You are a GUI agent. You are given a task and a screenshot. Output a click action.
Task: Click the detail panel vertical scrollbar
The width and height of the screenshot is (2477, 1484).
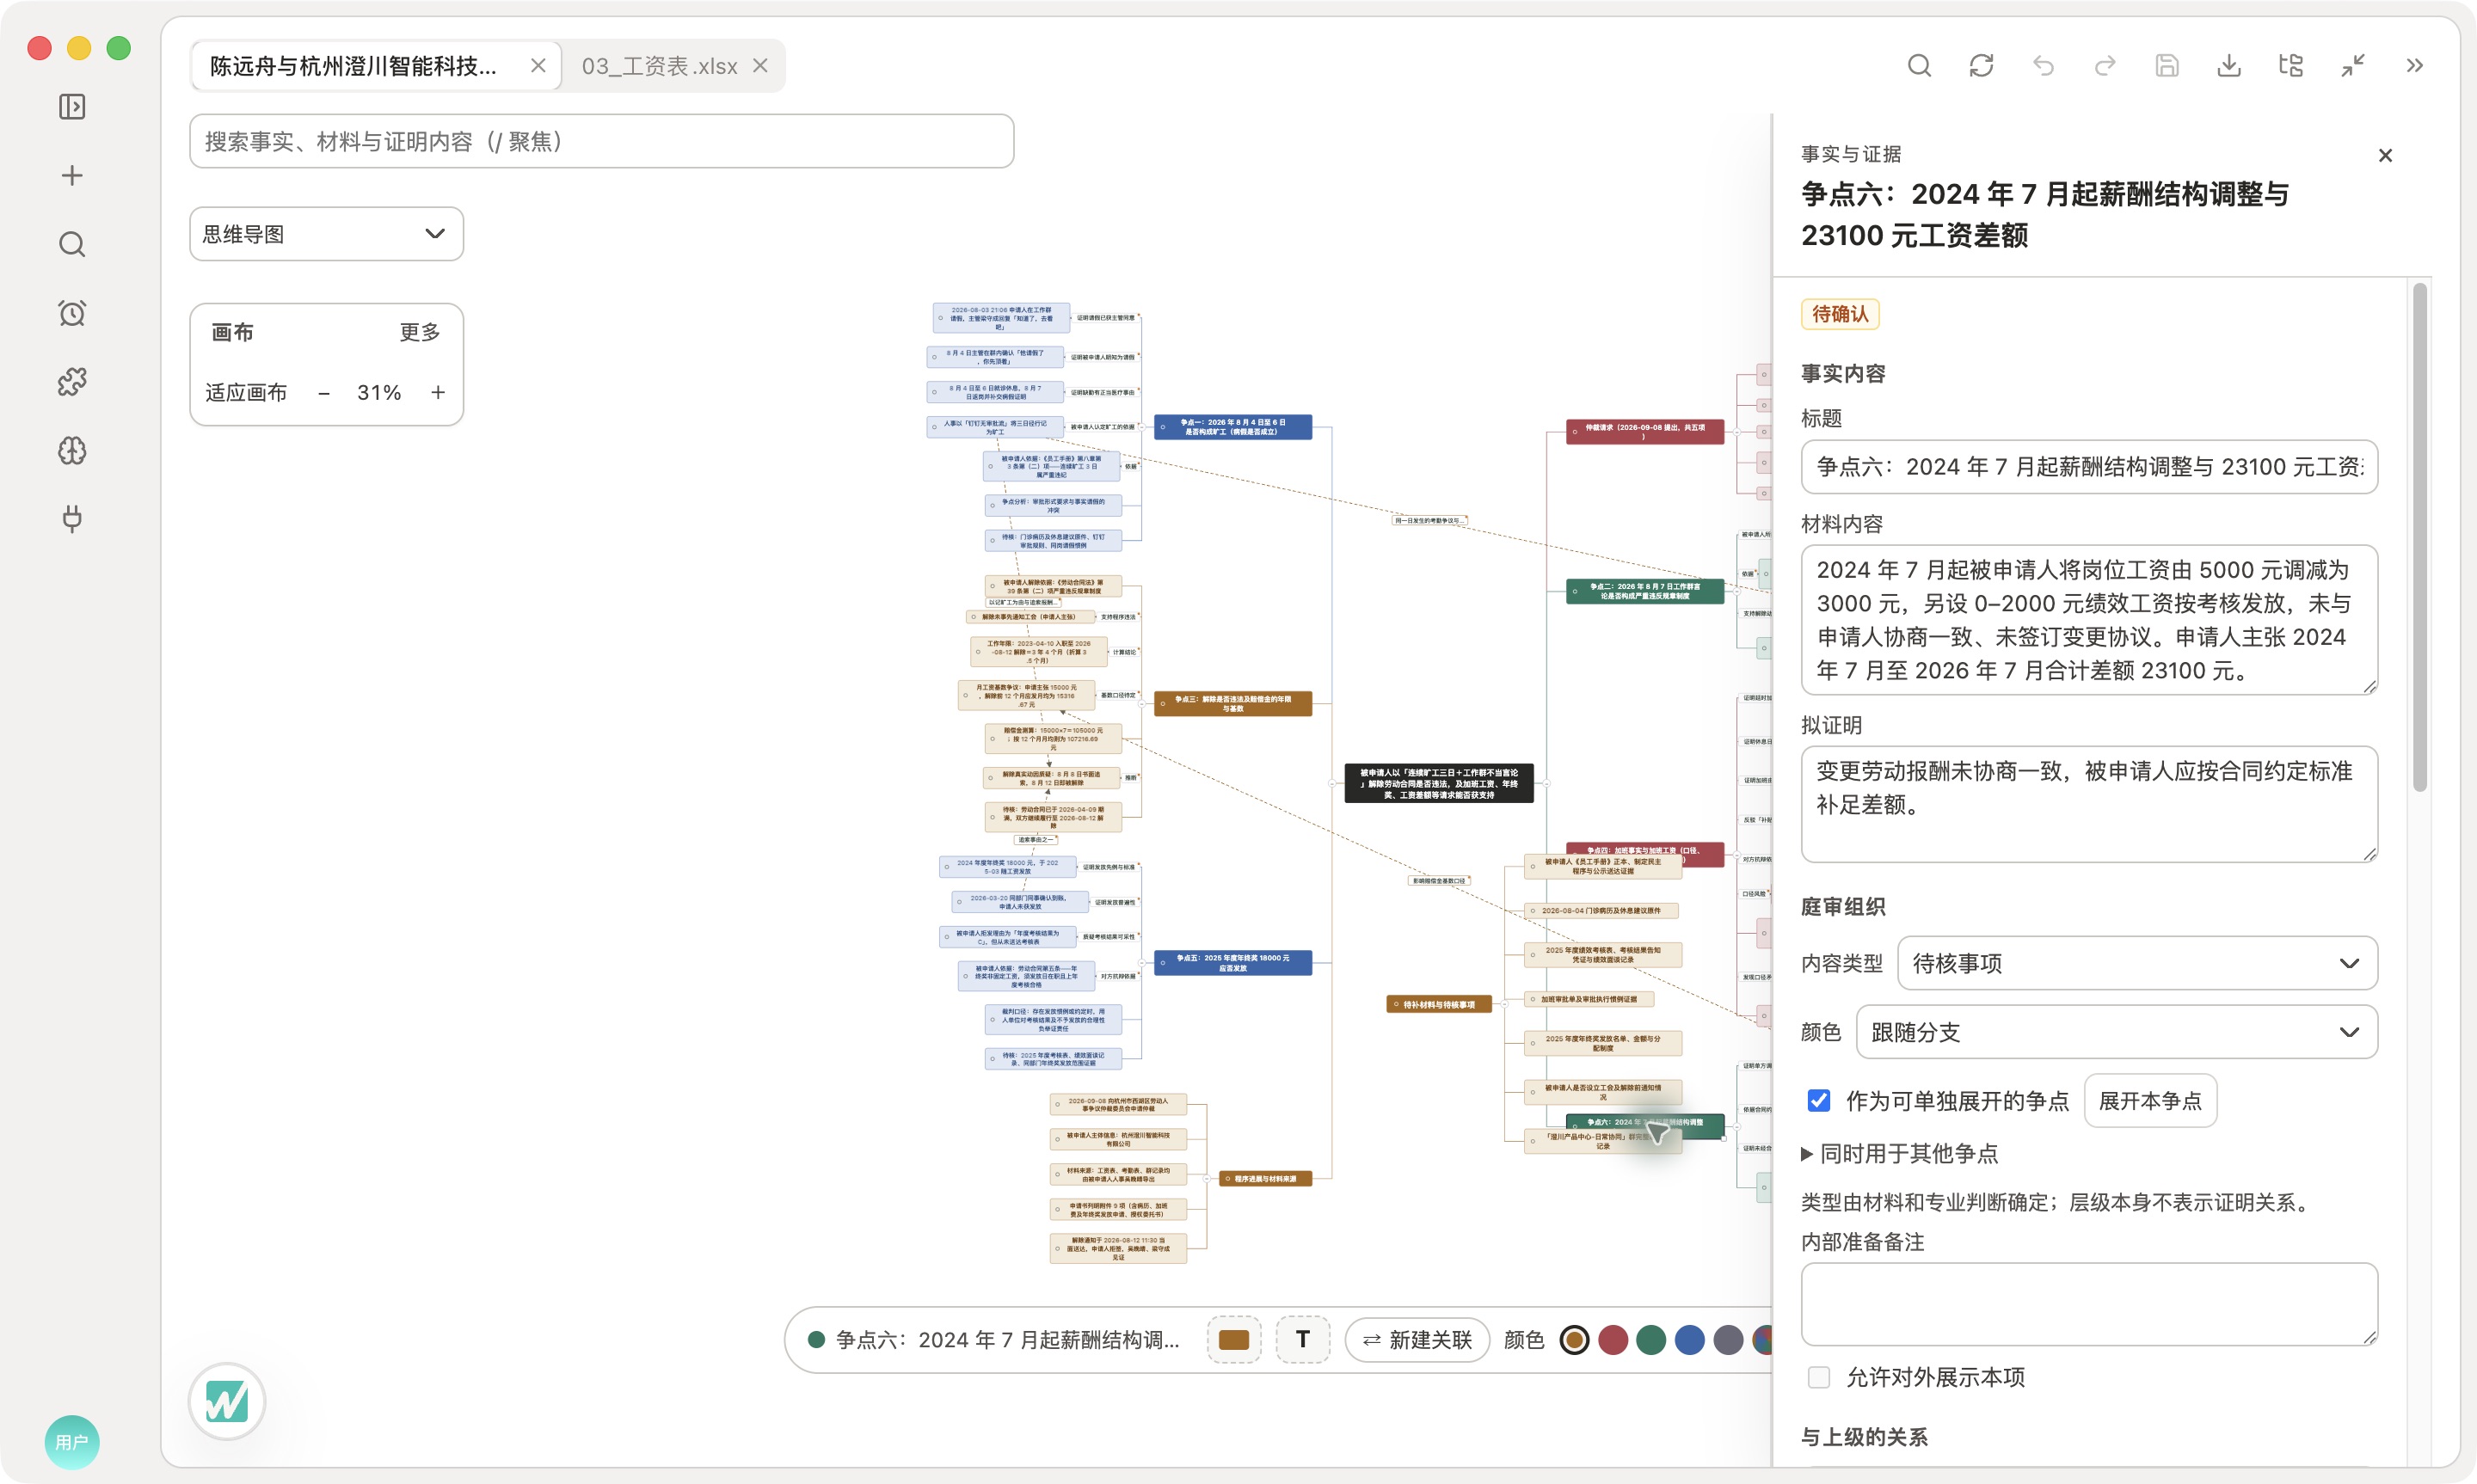(2420, 538)
